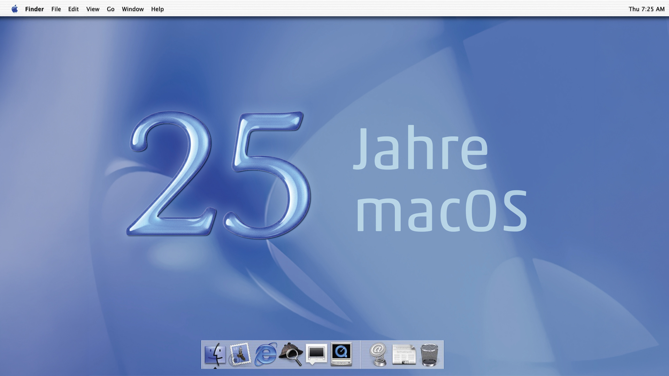The image size is (669, 376).
Task: Open the newspaper document icon in Dock
Action: pyautogui.click(x=404, y=354)
